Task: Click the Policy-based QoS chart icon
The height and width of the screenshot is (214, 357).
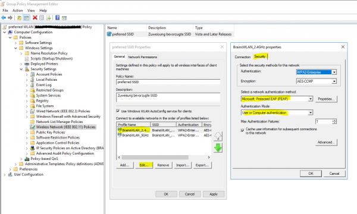Action: click(x=27, y=159)
